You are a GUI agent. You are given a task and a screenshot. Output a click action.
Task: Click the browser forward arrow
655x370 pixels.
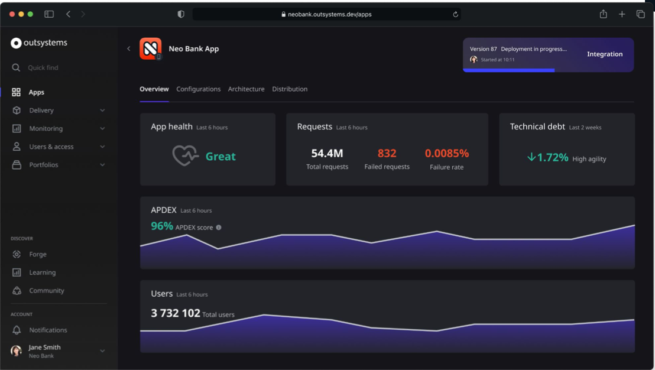[x=83, y=14]
